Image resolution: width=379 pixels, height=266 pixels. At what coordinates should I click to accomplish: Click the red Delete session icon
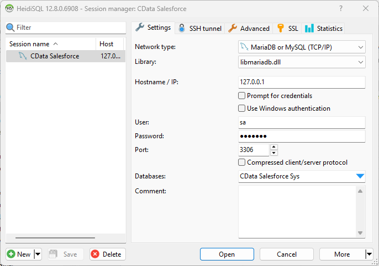[95, 254]
